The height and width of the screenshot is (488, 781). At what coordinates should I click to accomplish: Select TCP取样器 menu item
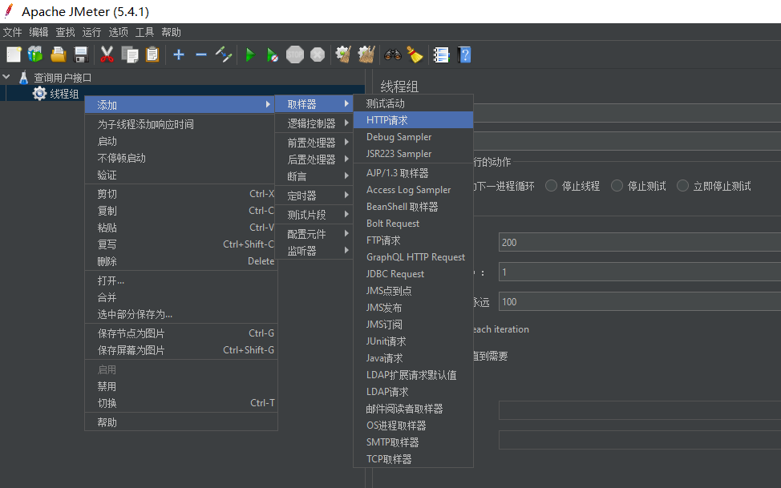click(x=413, y=459)
